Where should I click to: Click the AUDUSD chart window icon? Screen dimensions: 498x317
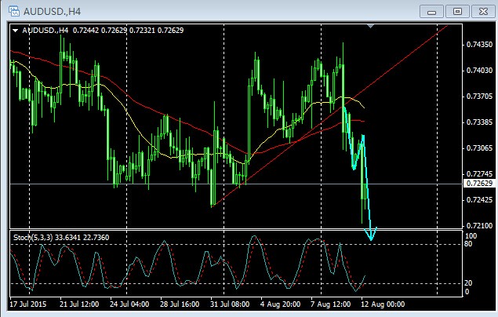[14, 11]
